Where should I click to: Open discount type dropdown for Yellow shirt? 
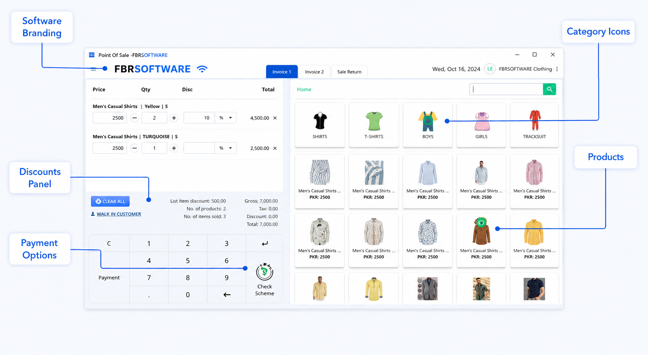coord(226,118)
